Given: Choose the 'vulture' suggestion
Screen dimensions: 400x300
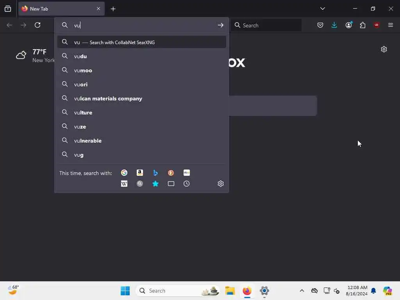Looking at the screenshot, I should tap(141, 112).
